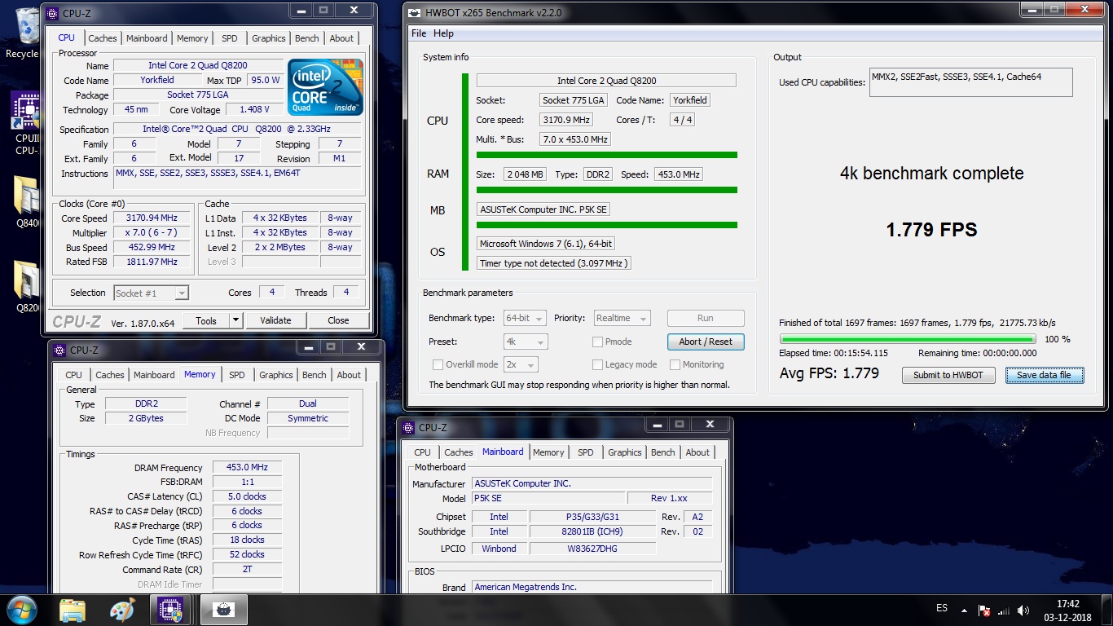Click ES input language indicator
The width and height of the screenshot is (1113, 626).
pyautogui.click(x=942, y=608)
